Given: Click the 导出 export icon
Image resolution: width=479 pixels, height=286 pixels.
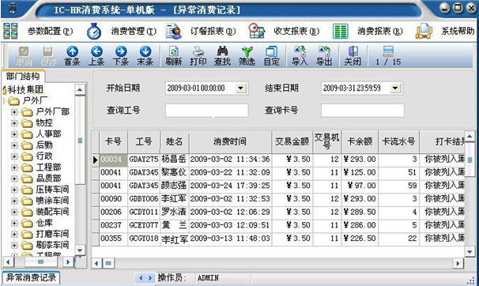Looking at the screenshot, I should 324,51.
